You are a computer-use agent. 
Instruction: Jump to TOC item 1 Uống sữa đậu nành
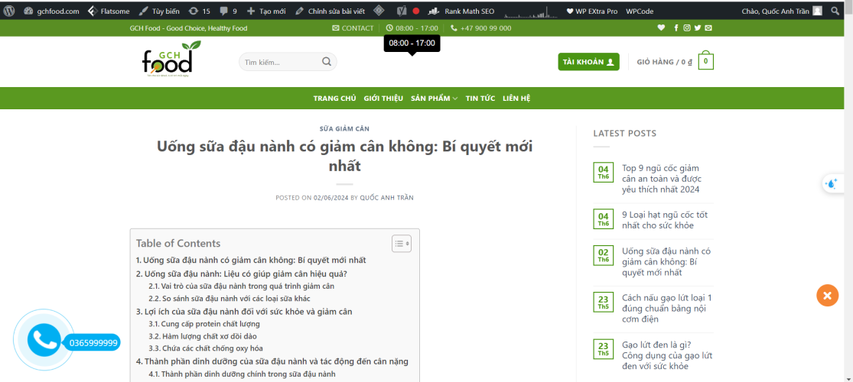251,261
